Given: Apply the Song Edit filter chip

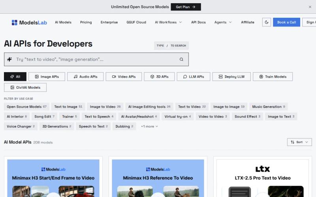Looking at the screenshot, I should pos(44,117).
